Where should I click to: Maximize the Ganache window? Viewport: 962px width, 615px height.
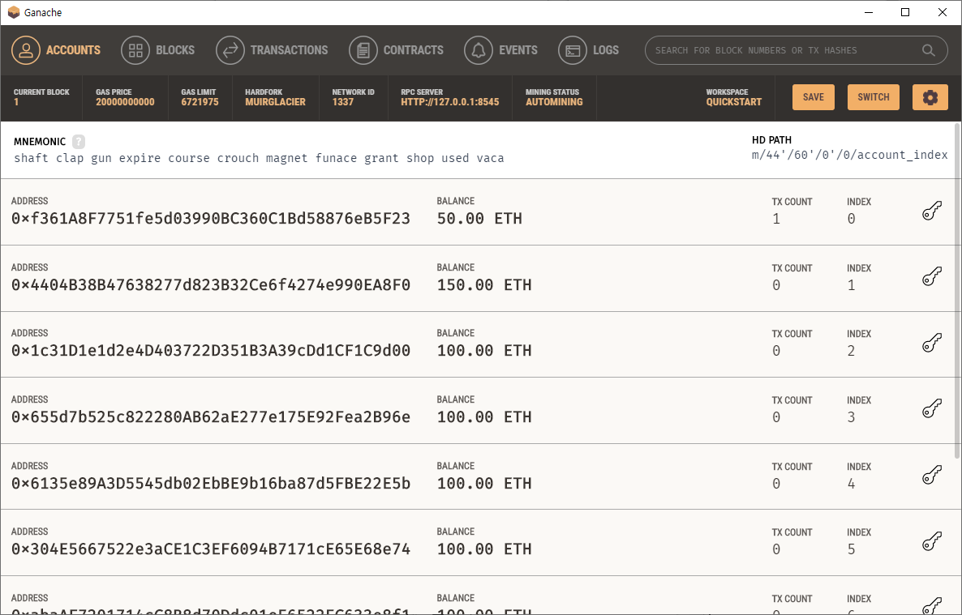pos(905,12)
